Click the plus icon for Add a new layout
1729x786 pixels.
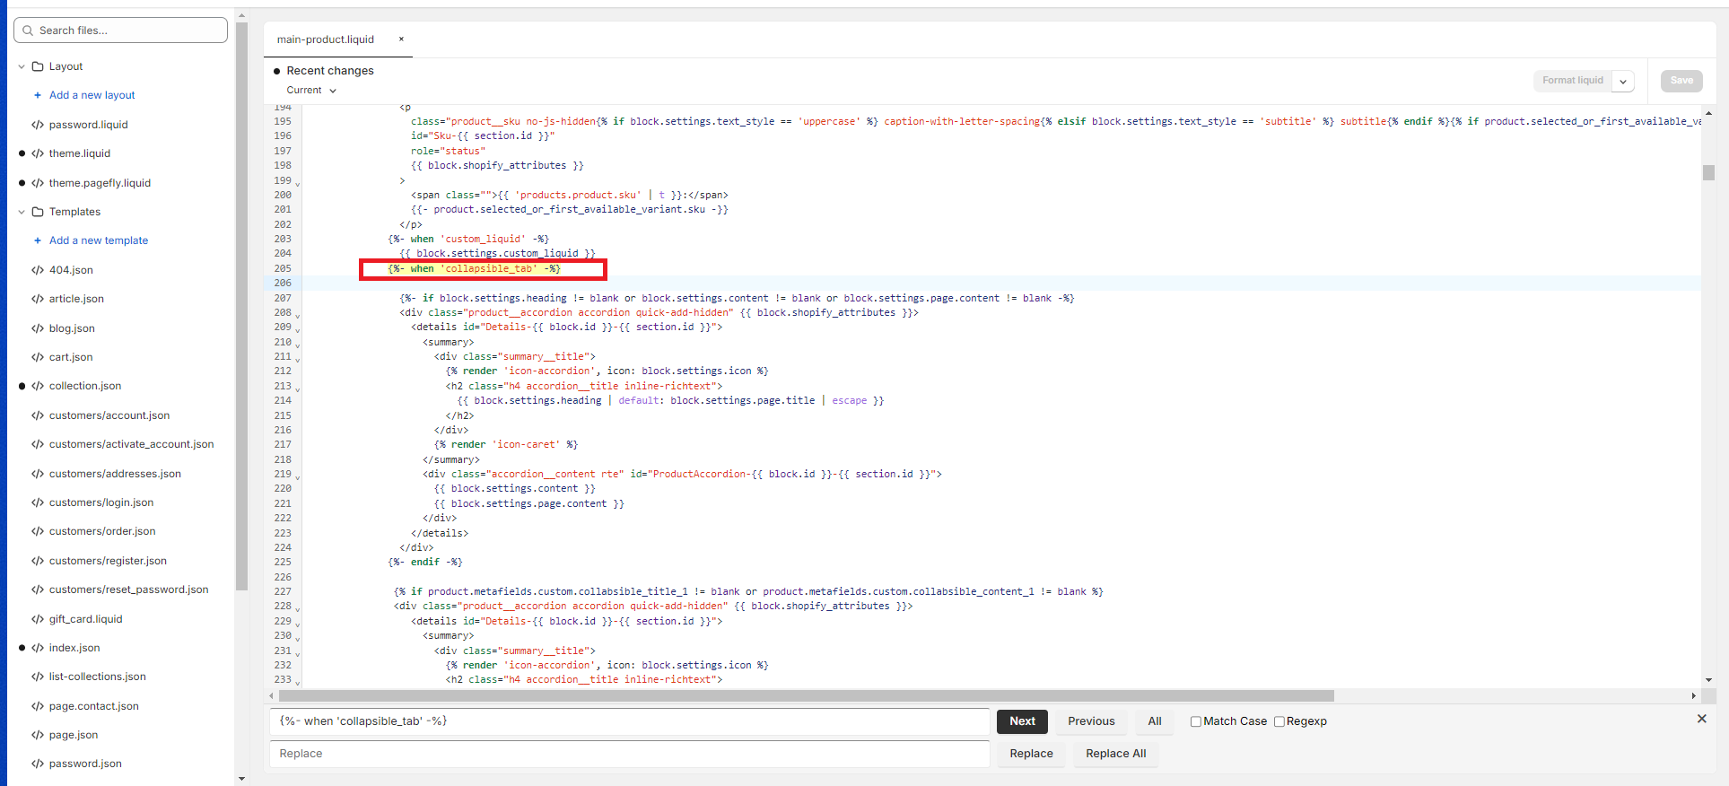coord(37,95)
